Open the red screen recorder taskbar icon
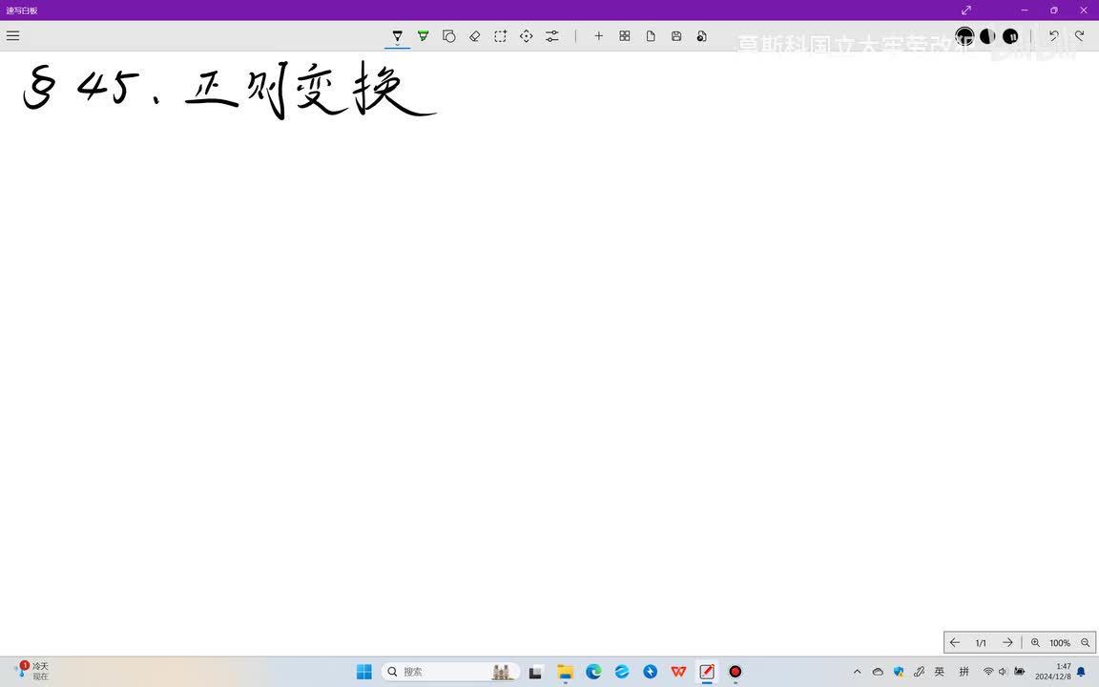 pos(736,672)
